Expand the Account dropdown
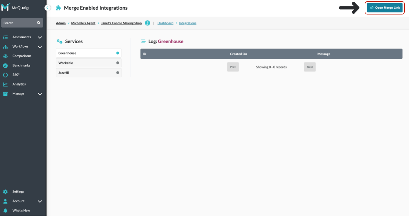 [40, 201]
